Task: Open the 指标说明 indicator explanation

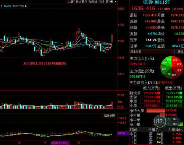Action: 109,116
